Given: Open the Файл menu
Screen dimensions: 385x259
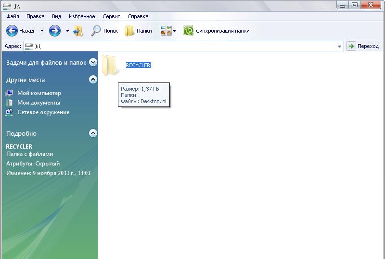Looking at the screenshot, I should click(13, 16).
